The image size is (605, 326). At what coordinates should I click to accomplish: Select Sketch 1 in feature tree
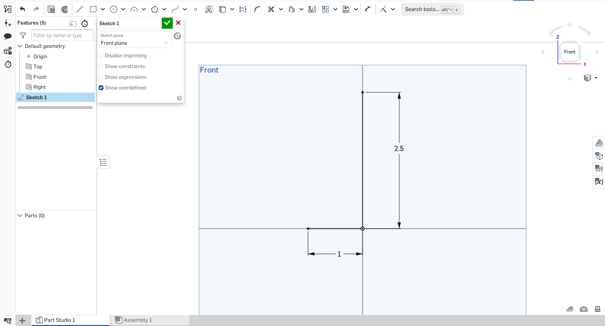(55, 97)
